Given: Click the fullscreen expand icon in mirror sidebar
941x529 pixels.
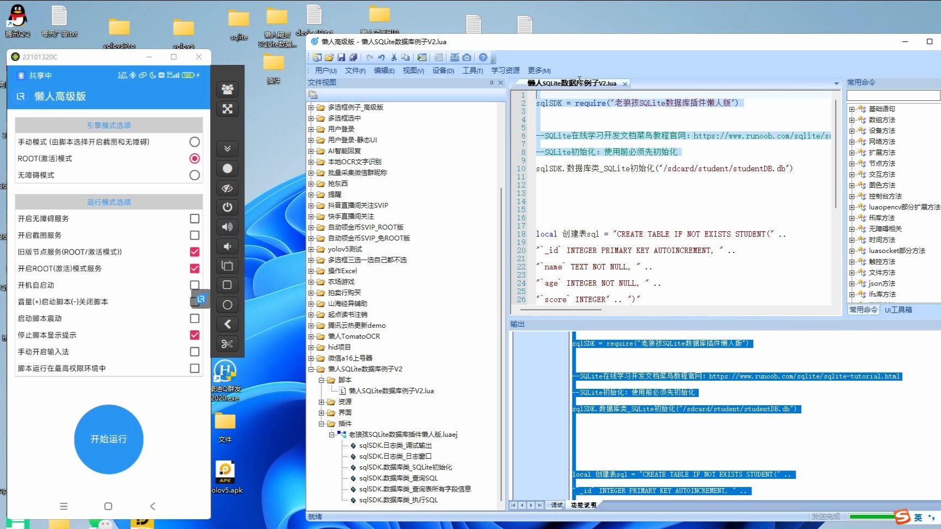Looking at the screenshot, I should point(228,109).
